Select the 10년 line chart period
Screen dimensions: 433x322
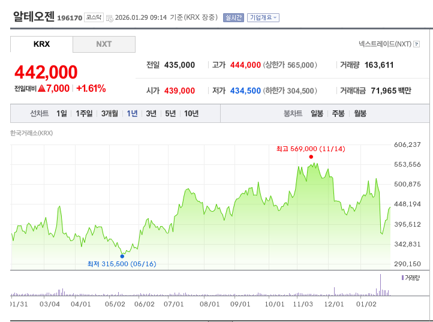pyautogui.click(x=191, y=113)
